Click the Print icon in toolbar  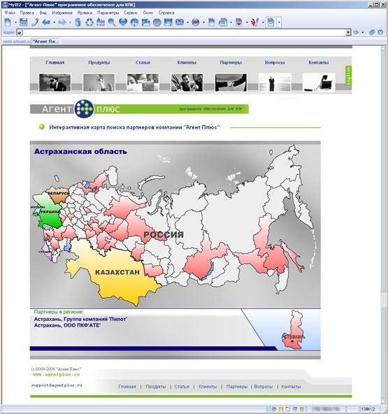click(x=168, y=22)
